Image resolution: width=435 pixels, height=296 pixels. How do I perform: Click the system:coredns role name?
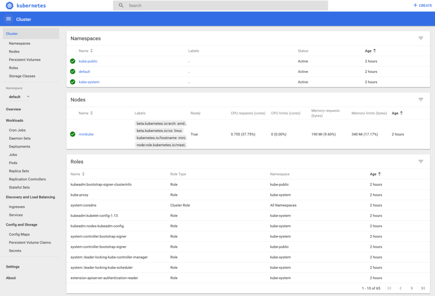83,205
